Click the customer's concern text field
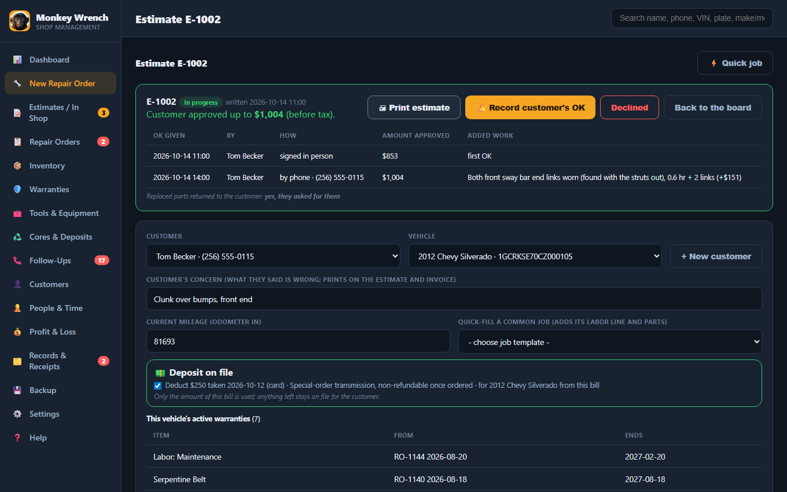The width and height of the screenshot is (787, 492). click(454, 299)
